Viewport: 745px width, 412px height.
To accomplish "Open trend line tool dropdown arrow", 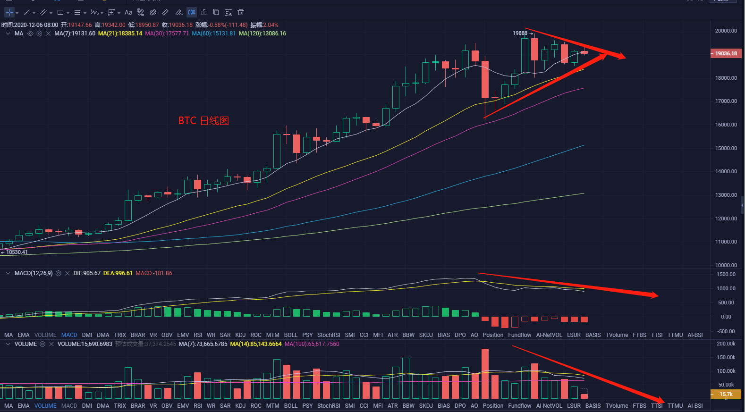I will (x=34, y=13).
